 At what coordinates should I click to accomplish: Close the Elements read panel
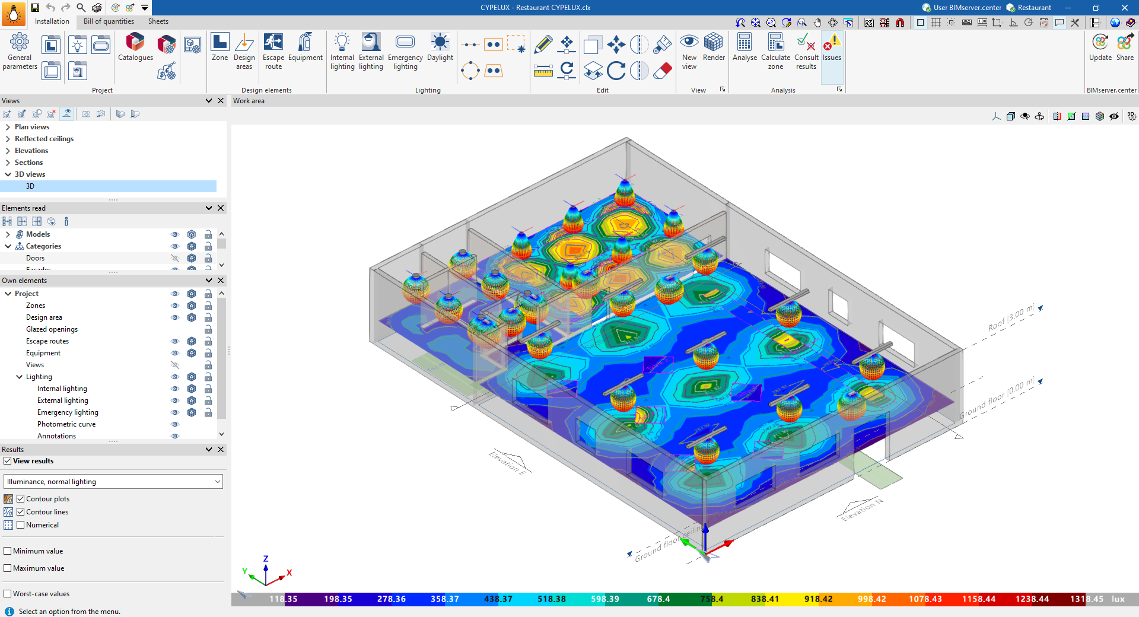(221, 208)
